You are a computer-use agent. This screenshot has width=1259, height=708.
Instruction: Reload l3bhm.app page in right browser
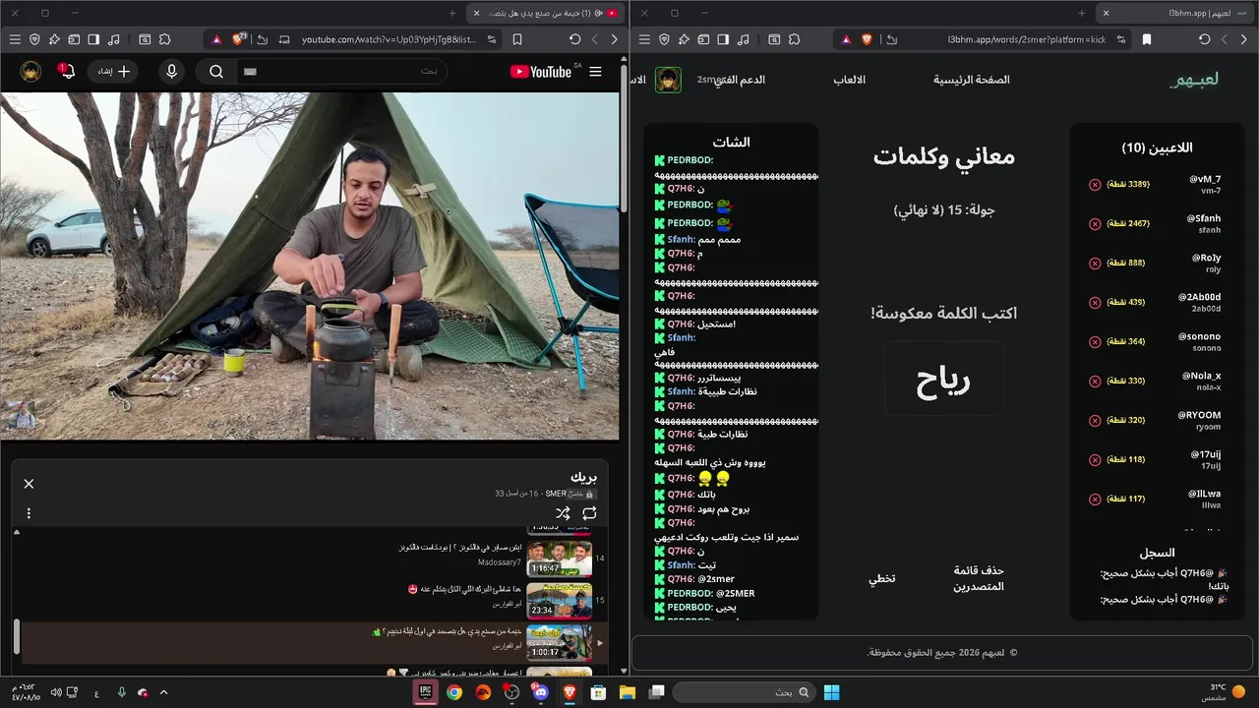coord(1205,39)
